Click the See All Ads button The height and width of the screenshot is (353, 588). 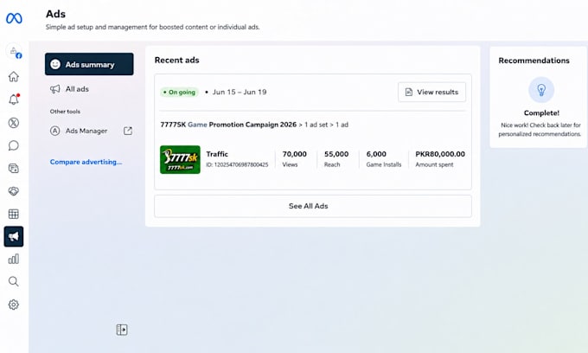[x=313, y=206]
